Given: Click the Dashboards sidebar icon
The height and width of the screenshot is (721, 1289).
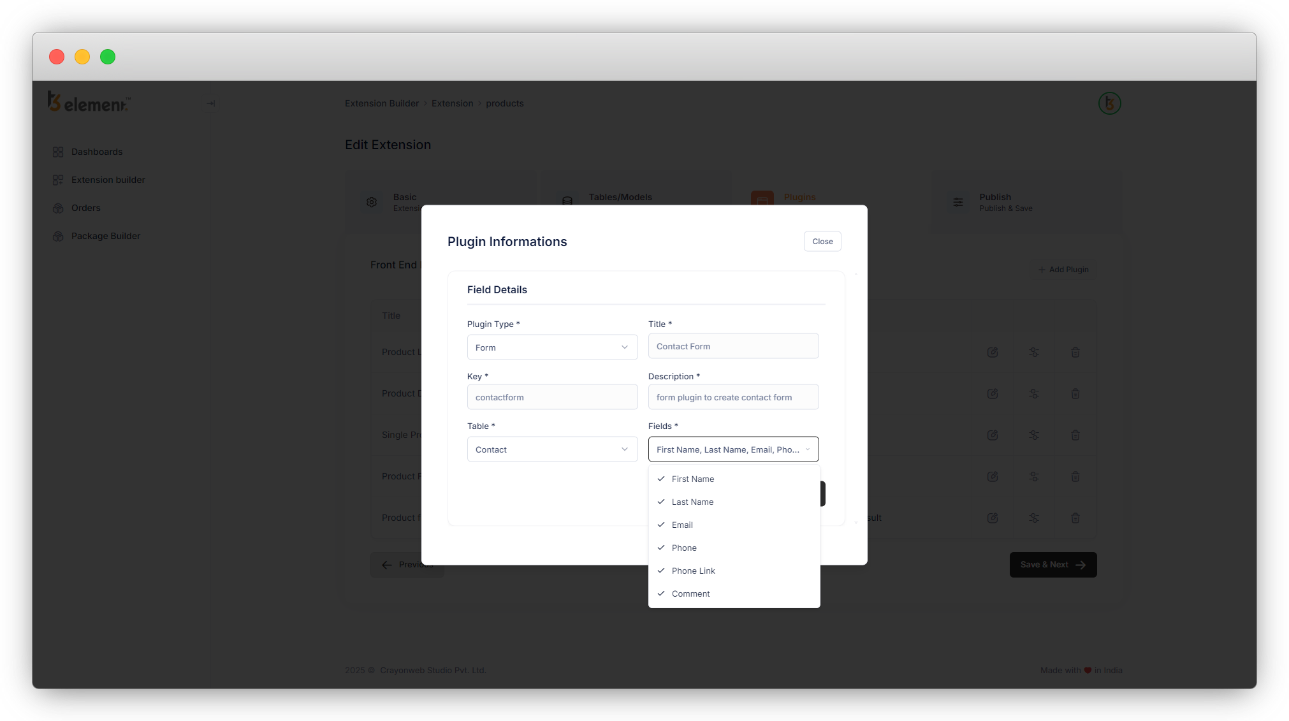Looking at the screenshot, I should (58, 152).
